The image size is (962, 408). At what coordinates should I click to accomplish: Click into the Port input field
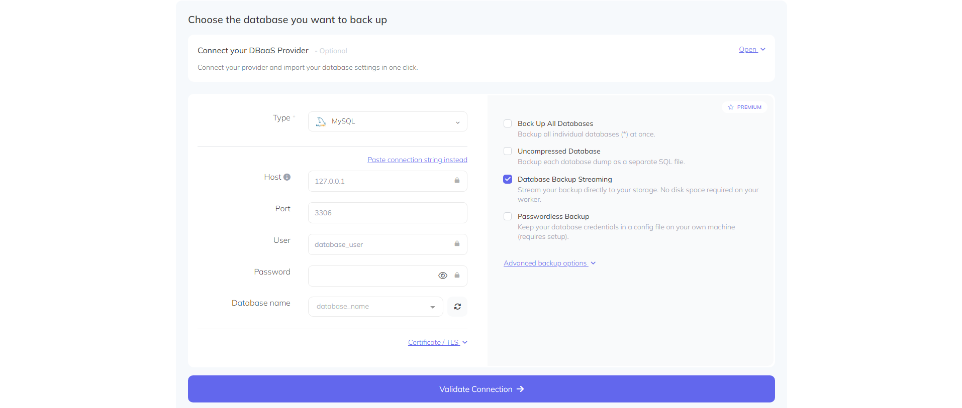[387, 213]
